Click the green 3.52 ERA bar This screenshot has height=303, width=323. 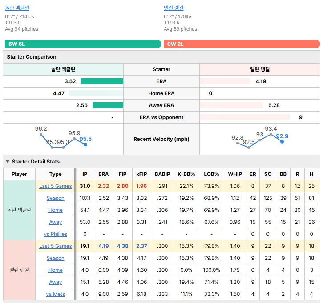tap(102, 81)
